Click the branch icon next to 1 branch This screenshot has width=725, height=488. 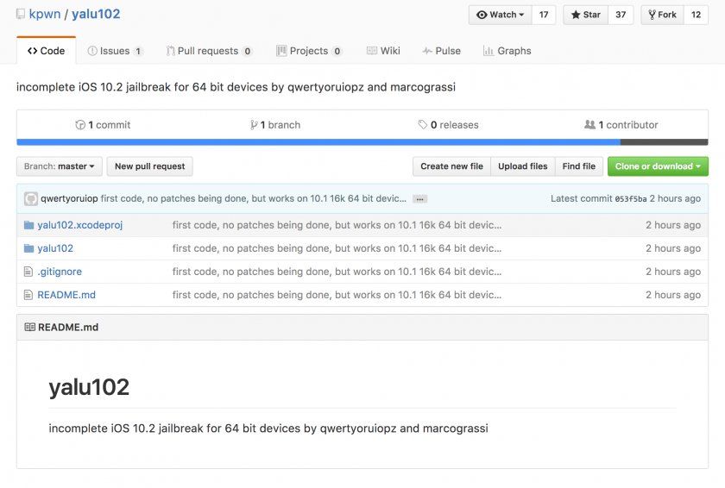(x=254, y=125)
